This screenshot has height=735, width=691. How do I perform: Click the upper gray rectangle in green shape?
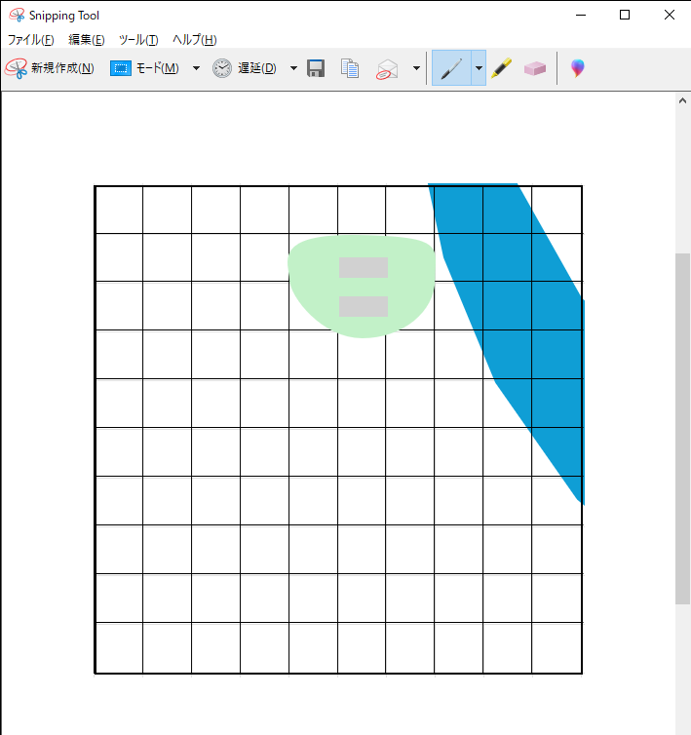[x=364, y=267]
